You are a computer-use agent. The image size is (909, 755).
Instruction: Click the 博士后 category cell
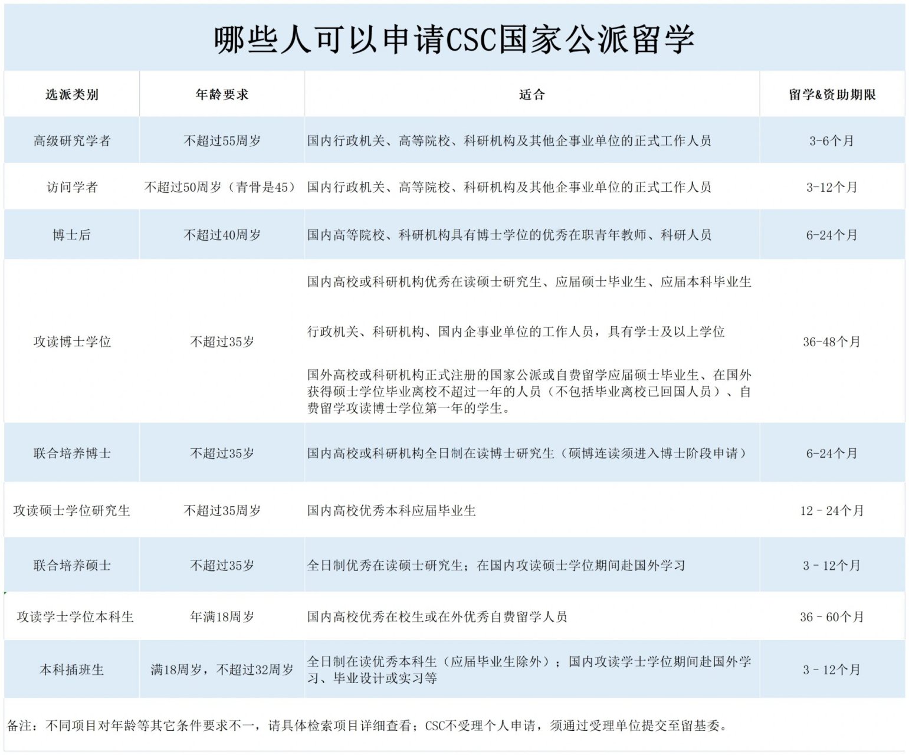coord(72,235)
